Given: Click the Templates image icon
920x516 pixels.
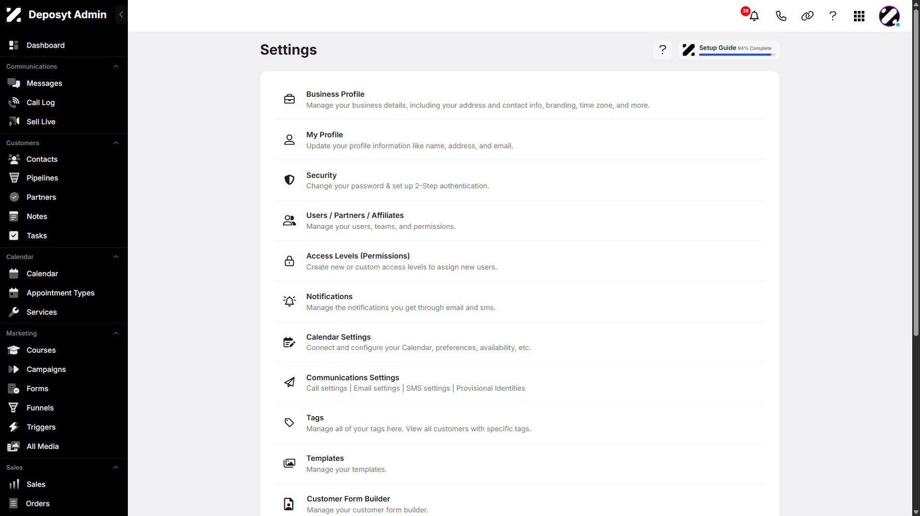Looking at the screenshot, I should pyautogui.click(x=290, y=463).
